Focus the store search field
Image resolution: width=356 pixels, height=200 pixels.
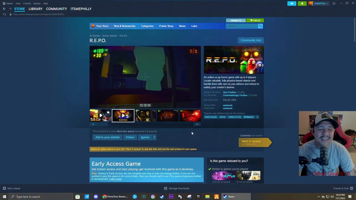click(x=242, y=26)
